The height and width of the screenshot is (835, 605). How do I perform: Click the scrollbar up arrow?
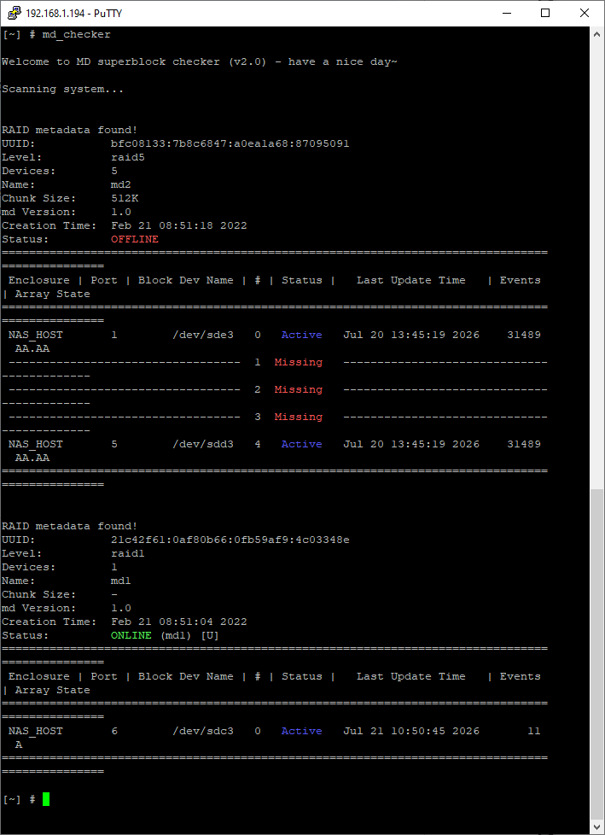click(x=597, y=33)
